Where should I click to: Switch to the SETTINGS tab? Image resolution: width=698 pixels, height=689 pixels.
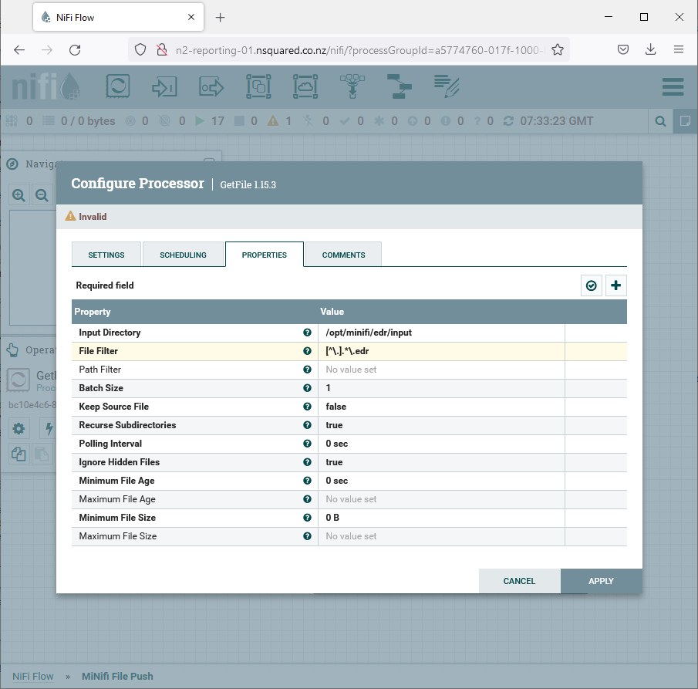(x=106, y=254)
